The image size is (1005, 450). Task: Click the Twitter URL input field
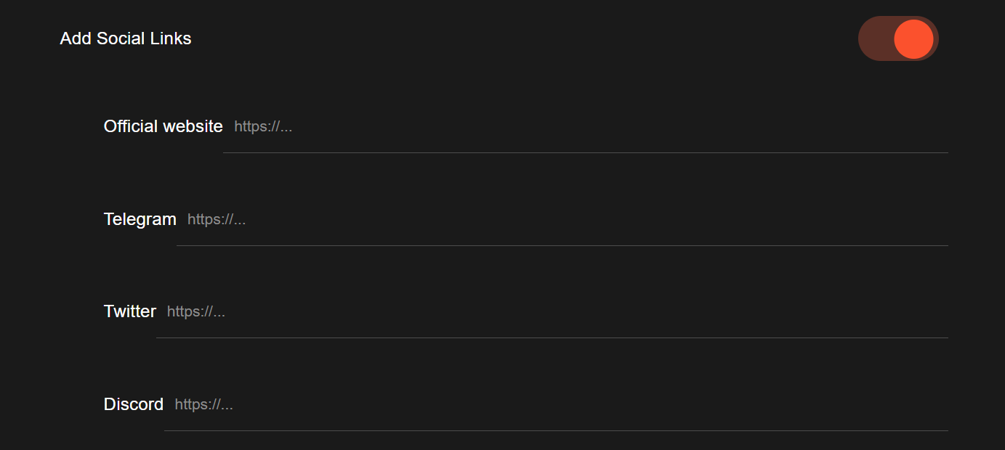tap(552, 312)
